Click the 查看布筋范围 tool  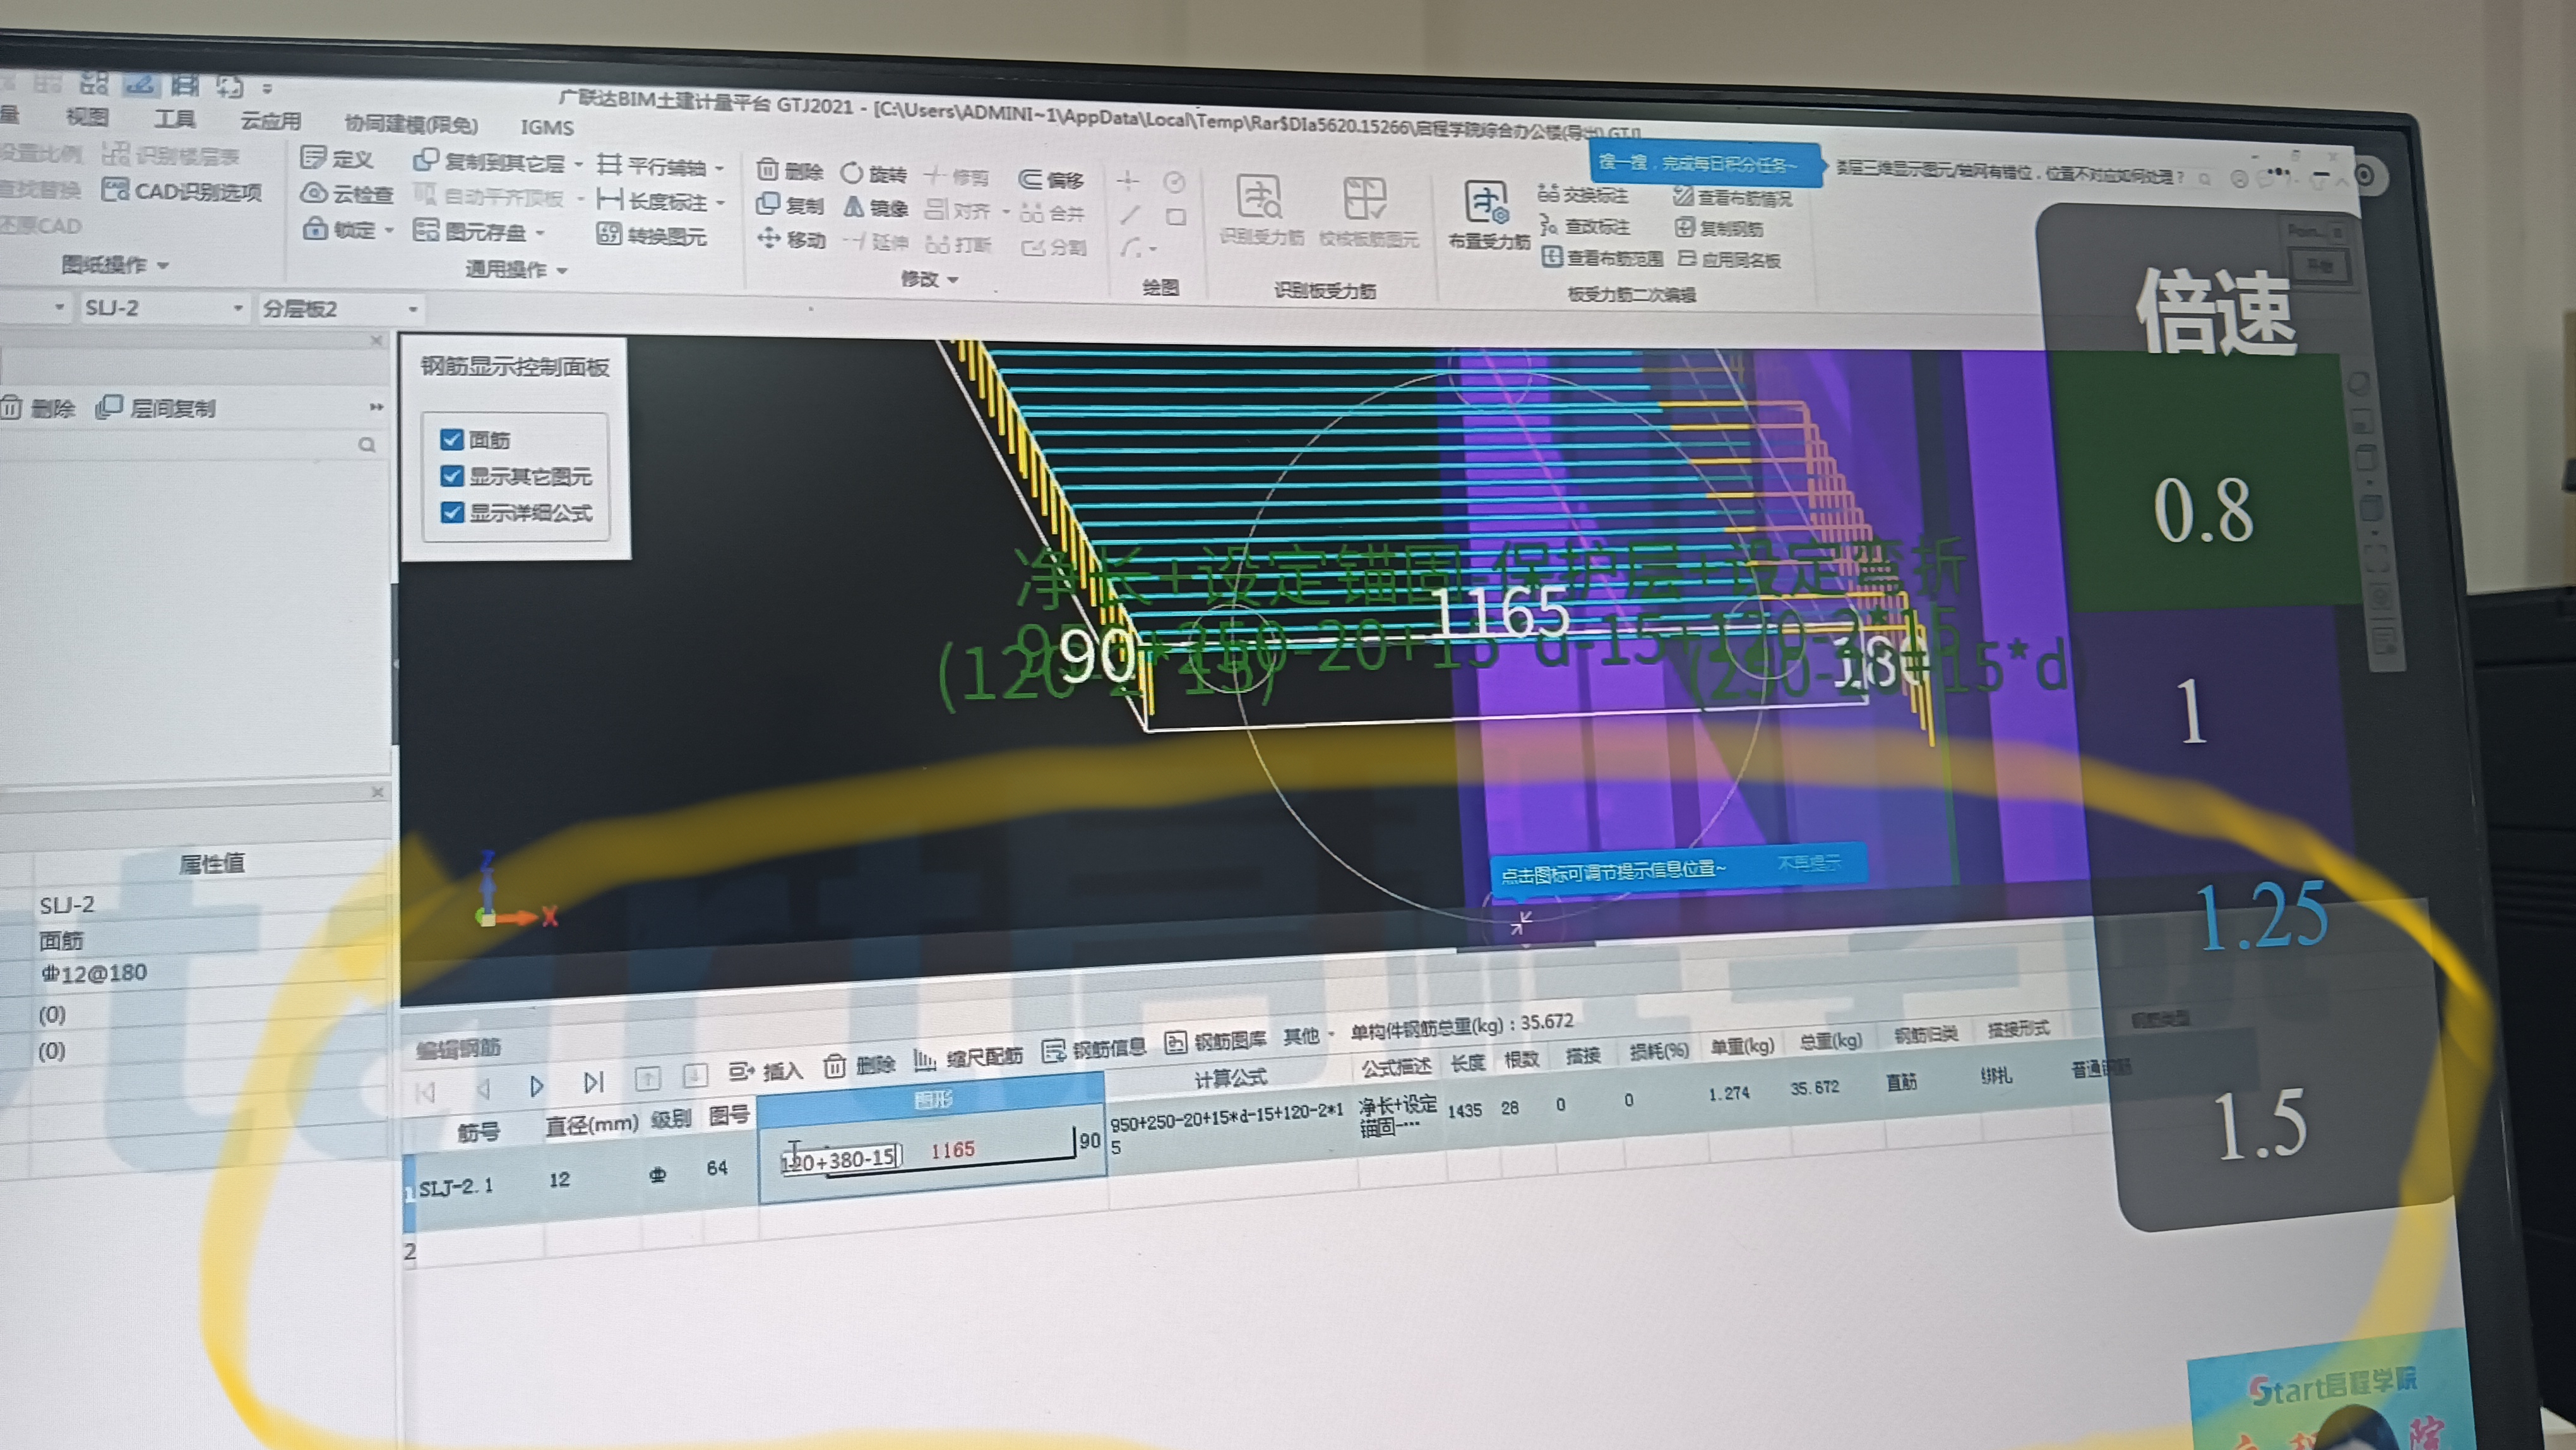[x=1602, y=258]
